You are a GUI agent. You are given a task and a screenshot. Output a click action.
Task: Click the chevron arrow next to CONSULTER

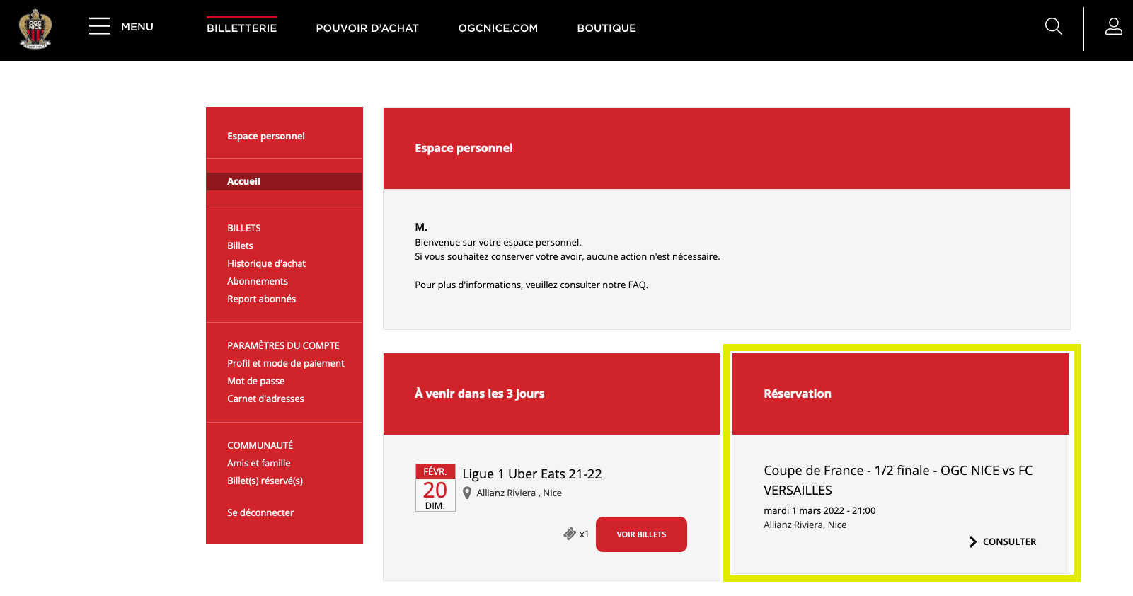(973, 541)
